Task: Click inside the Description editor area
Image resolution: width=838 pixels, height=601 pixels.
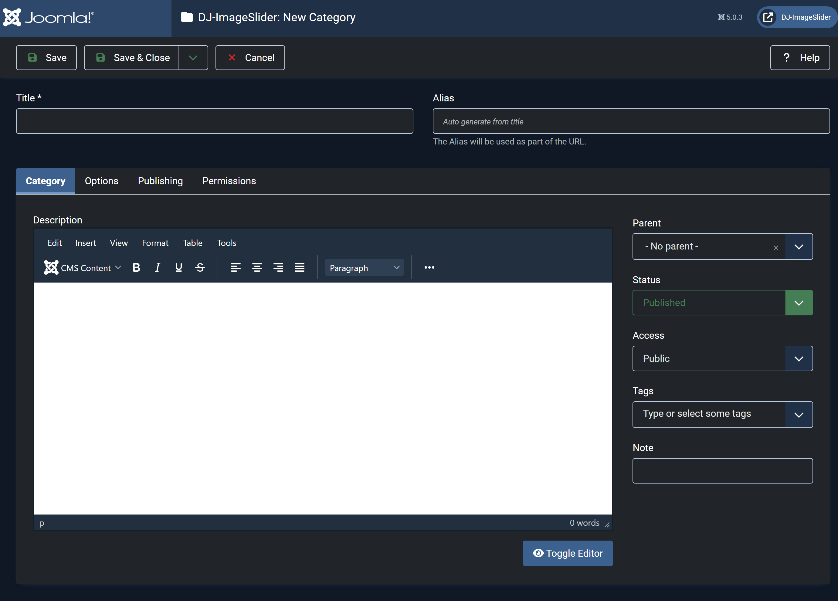Action: (x=323, y=399)
